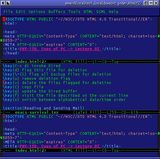
Task: Click the restore window icon in title bar
Action: 146,3
